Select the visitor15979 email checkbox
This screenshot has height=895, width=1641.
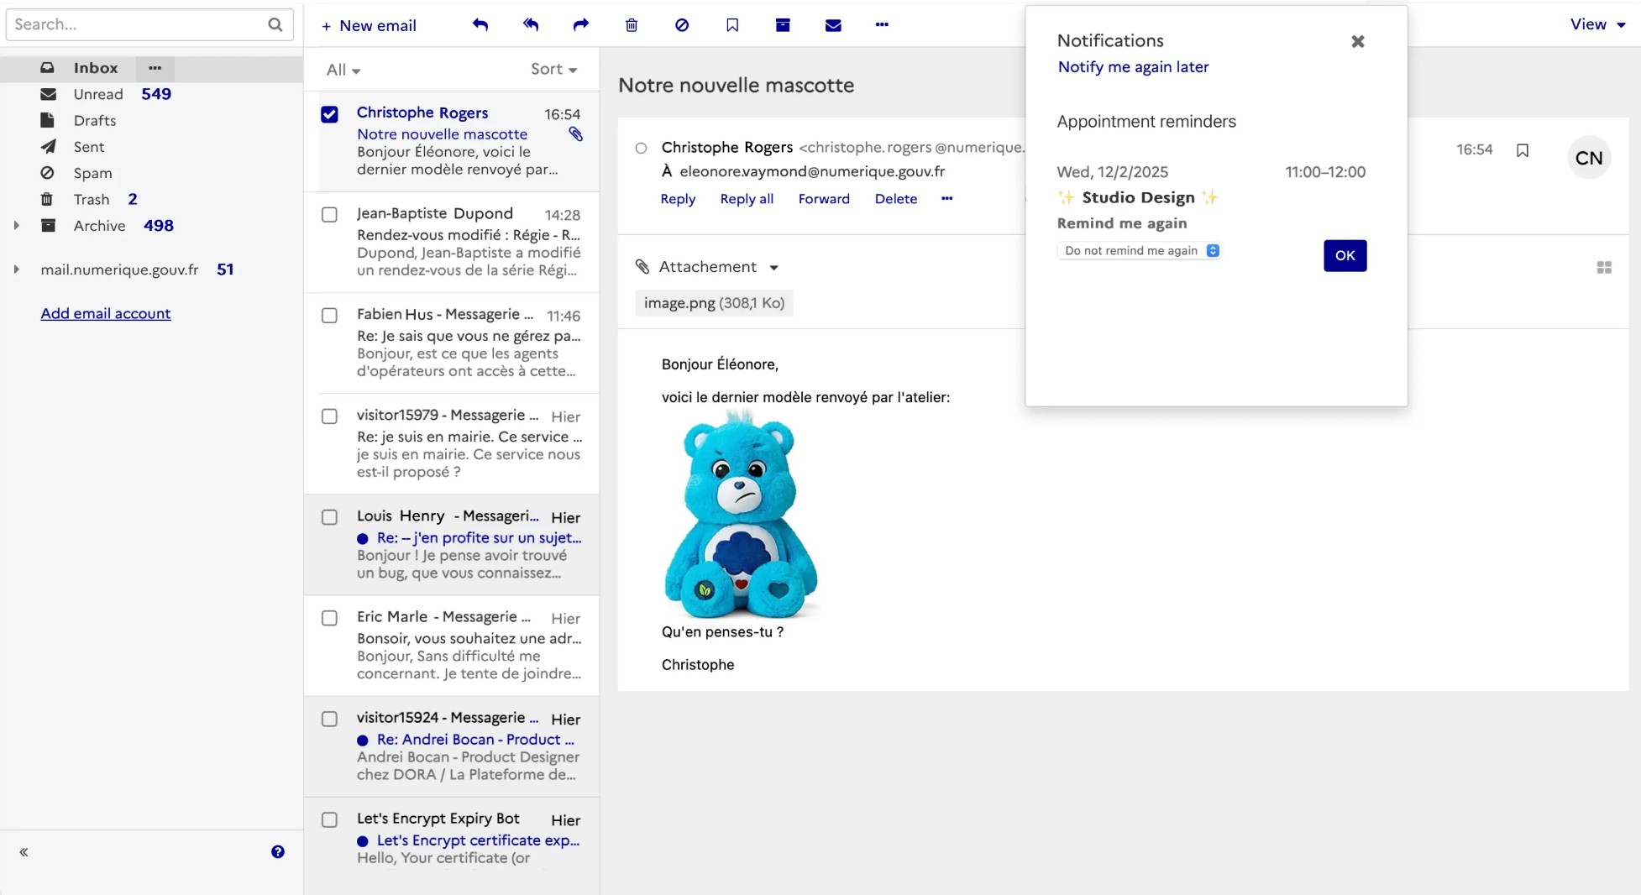tap(329, 416)
